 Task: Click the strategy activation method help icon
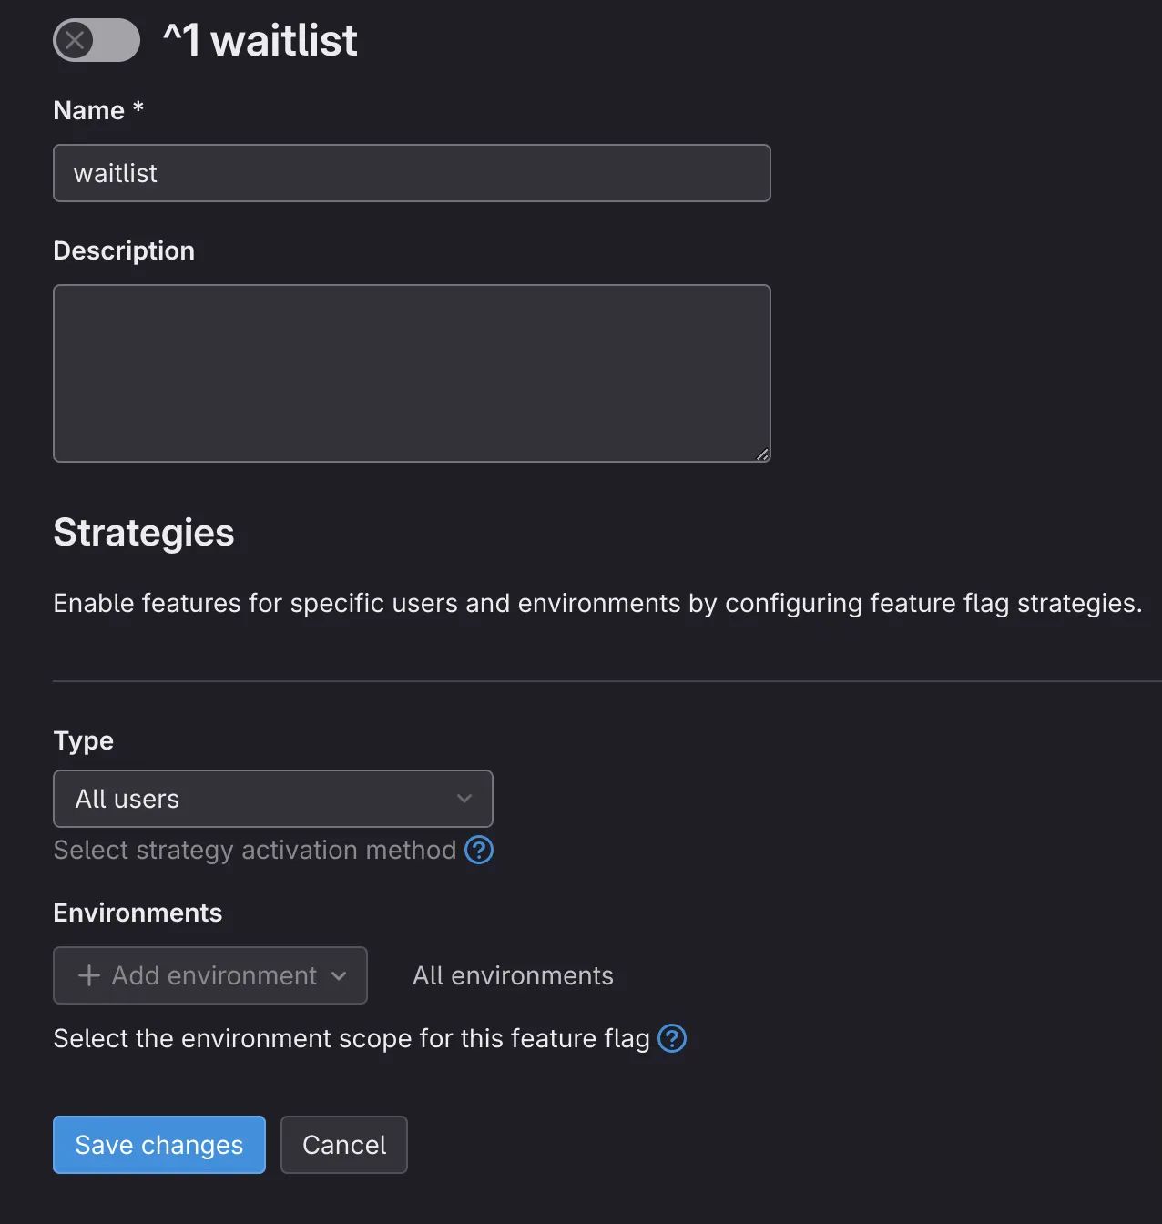click(x=479, y=850)
